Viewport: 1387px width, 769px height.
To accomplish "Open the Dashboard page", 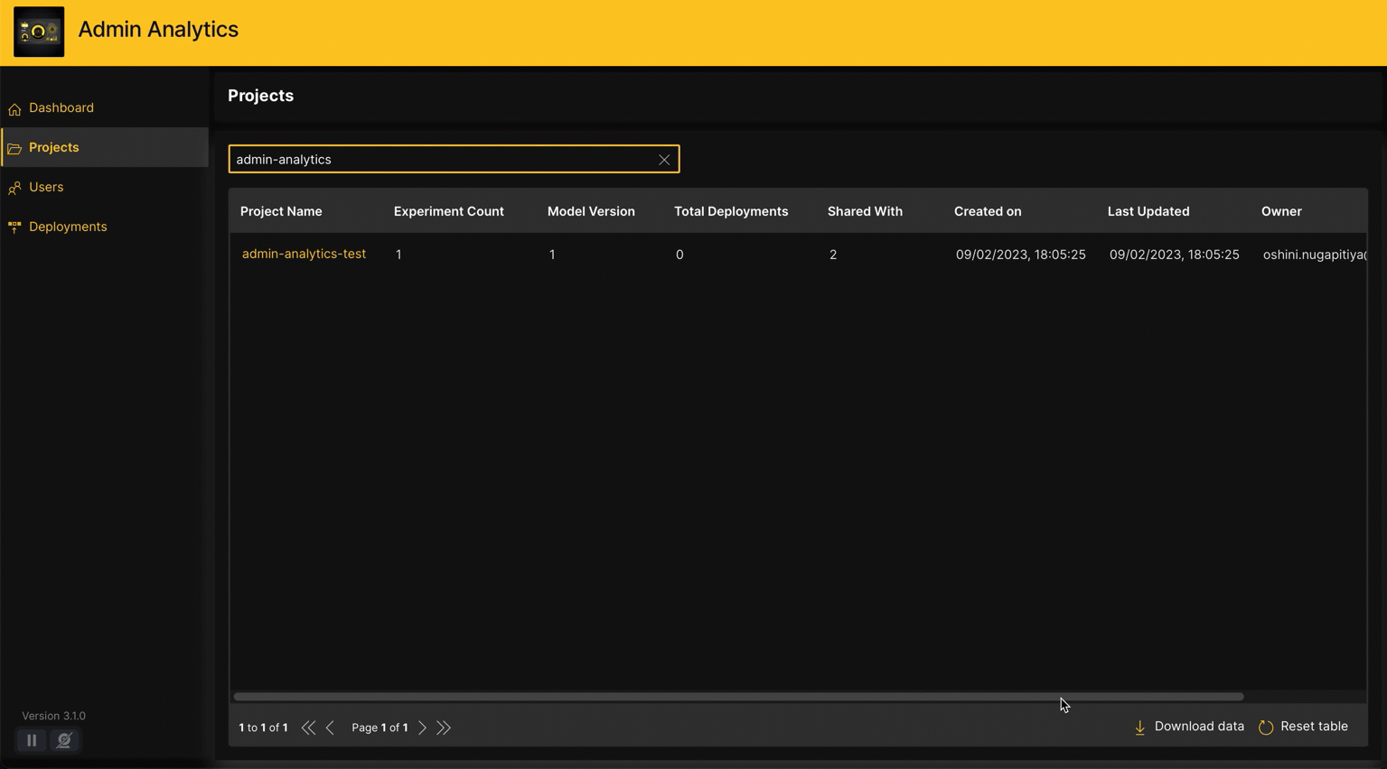I will point(61,107).
